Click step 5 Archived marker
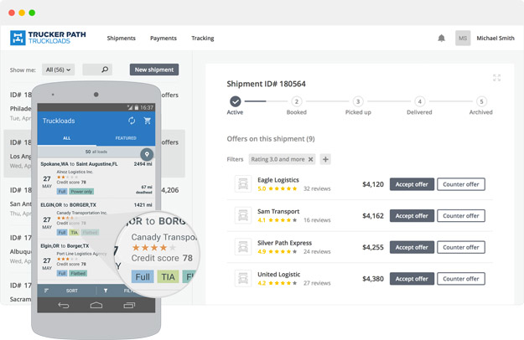Screen dimensions: 524x340 click(x=481, y=101)
